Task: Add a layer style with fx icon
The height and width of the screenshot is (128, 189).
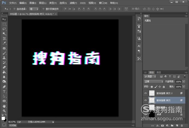Action: (158, 126)
